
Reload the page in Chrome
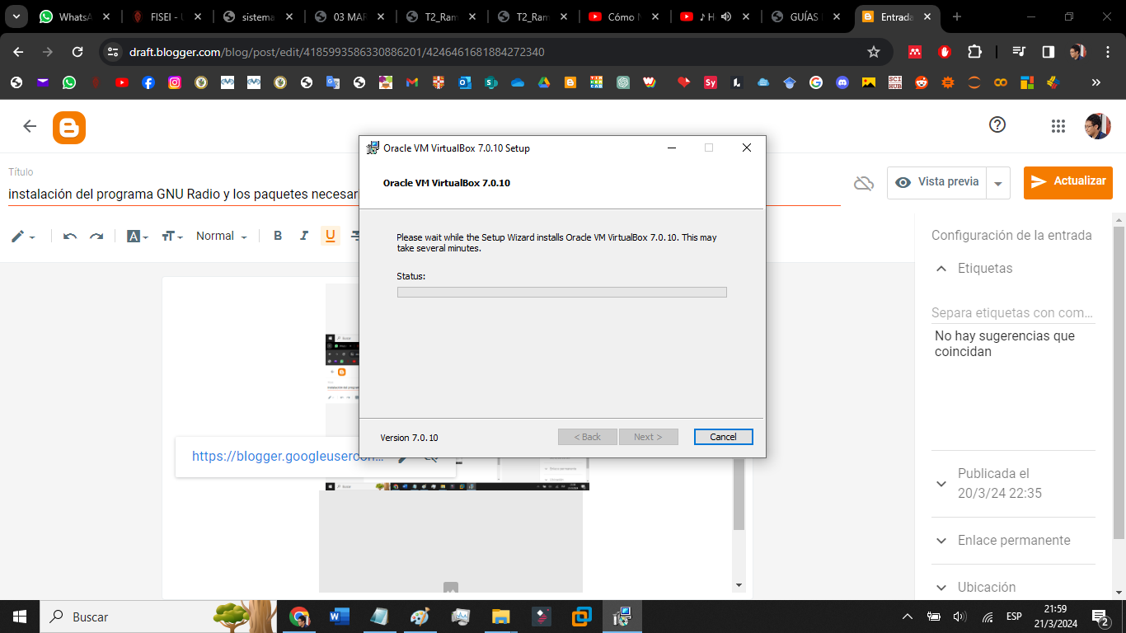pos(77,52)
